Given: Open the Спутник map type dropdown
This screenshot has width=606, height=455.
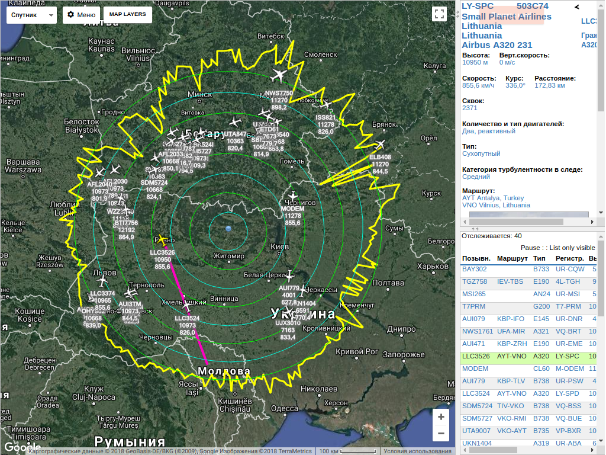Looking at the screenshot, I should [31, 15].
